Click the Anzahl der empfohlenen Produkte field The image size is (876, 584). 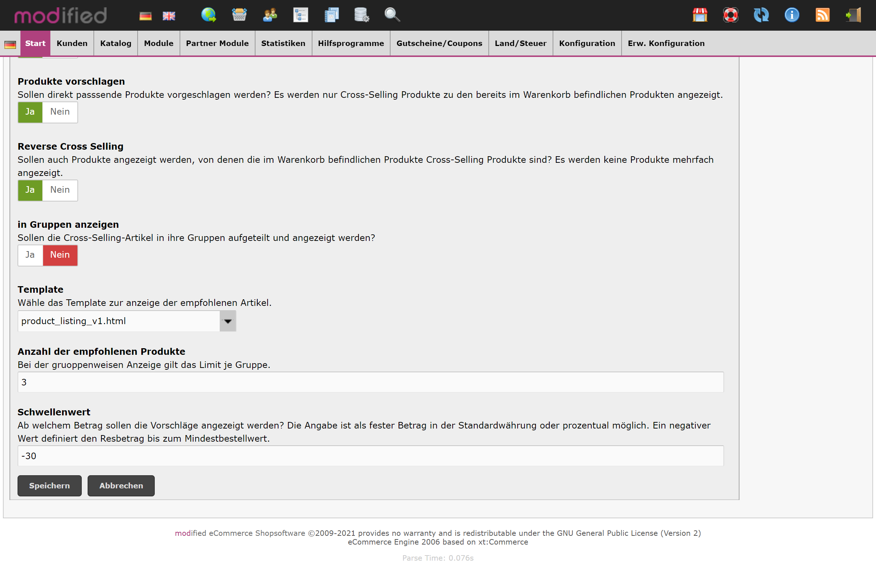[370, 382]
